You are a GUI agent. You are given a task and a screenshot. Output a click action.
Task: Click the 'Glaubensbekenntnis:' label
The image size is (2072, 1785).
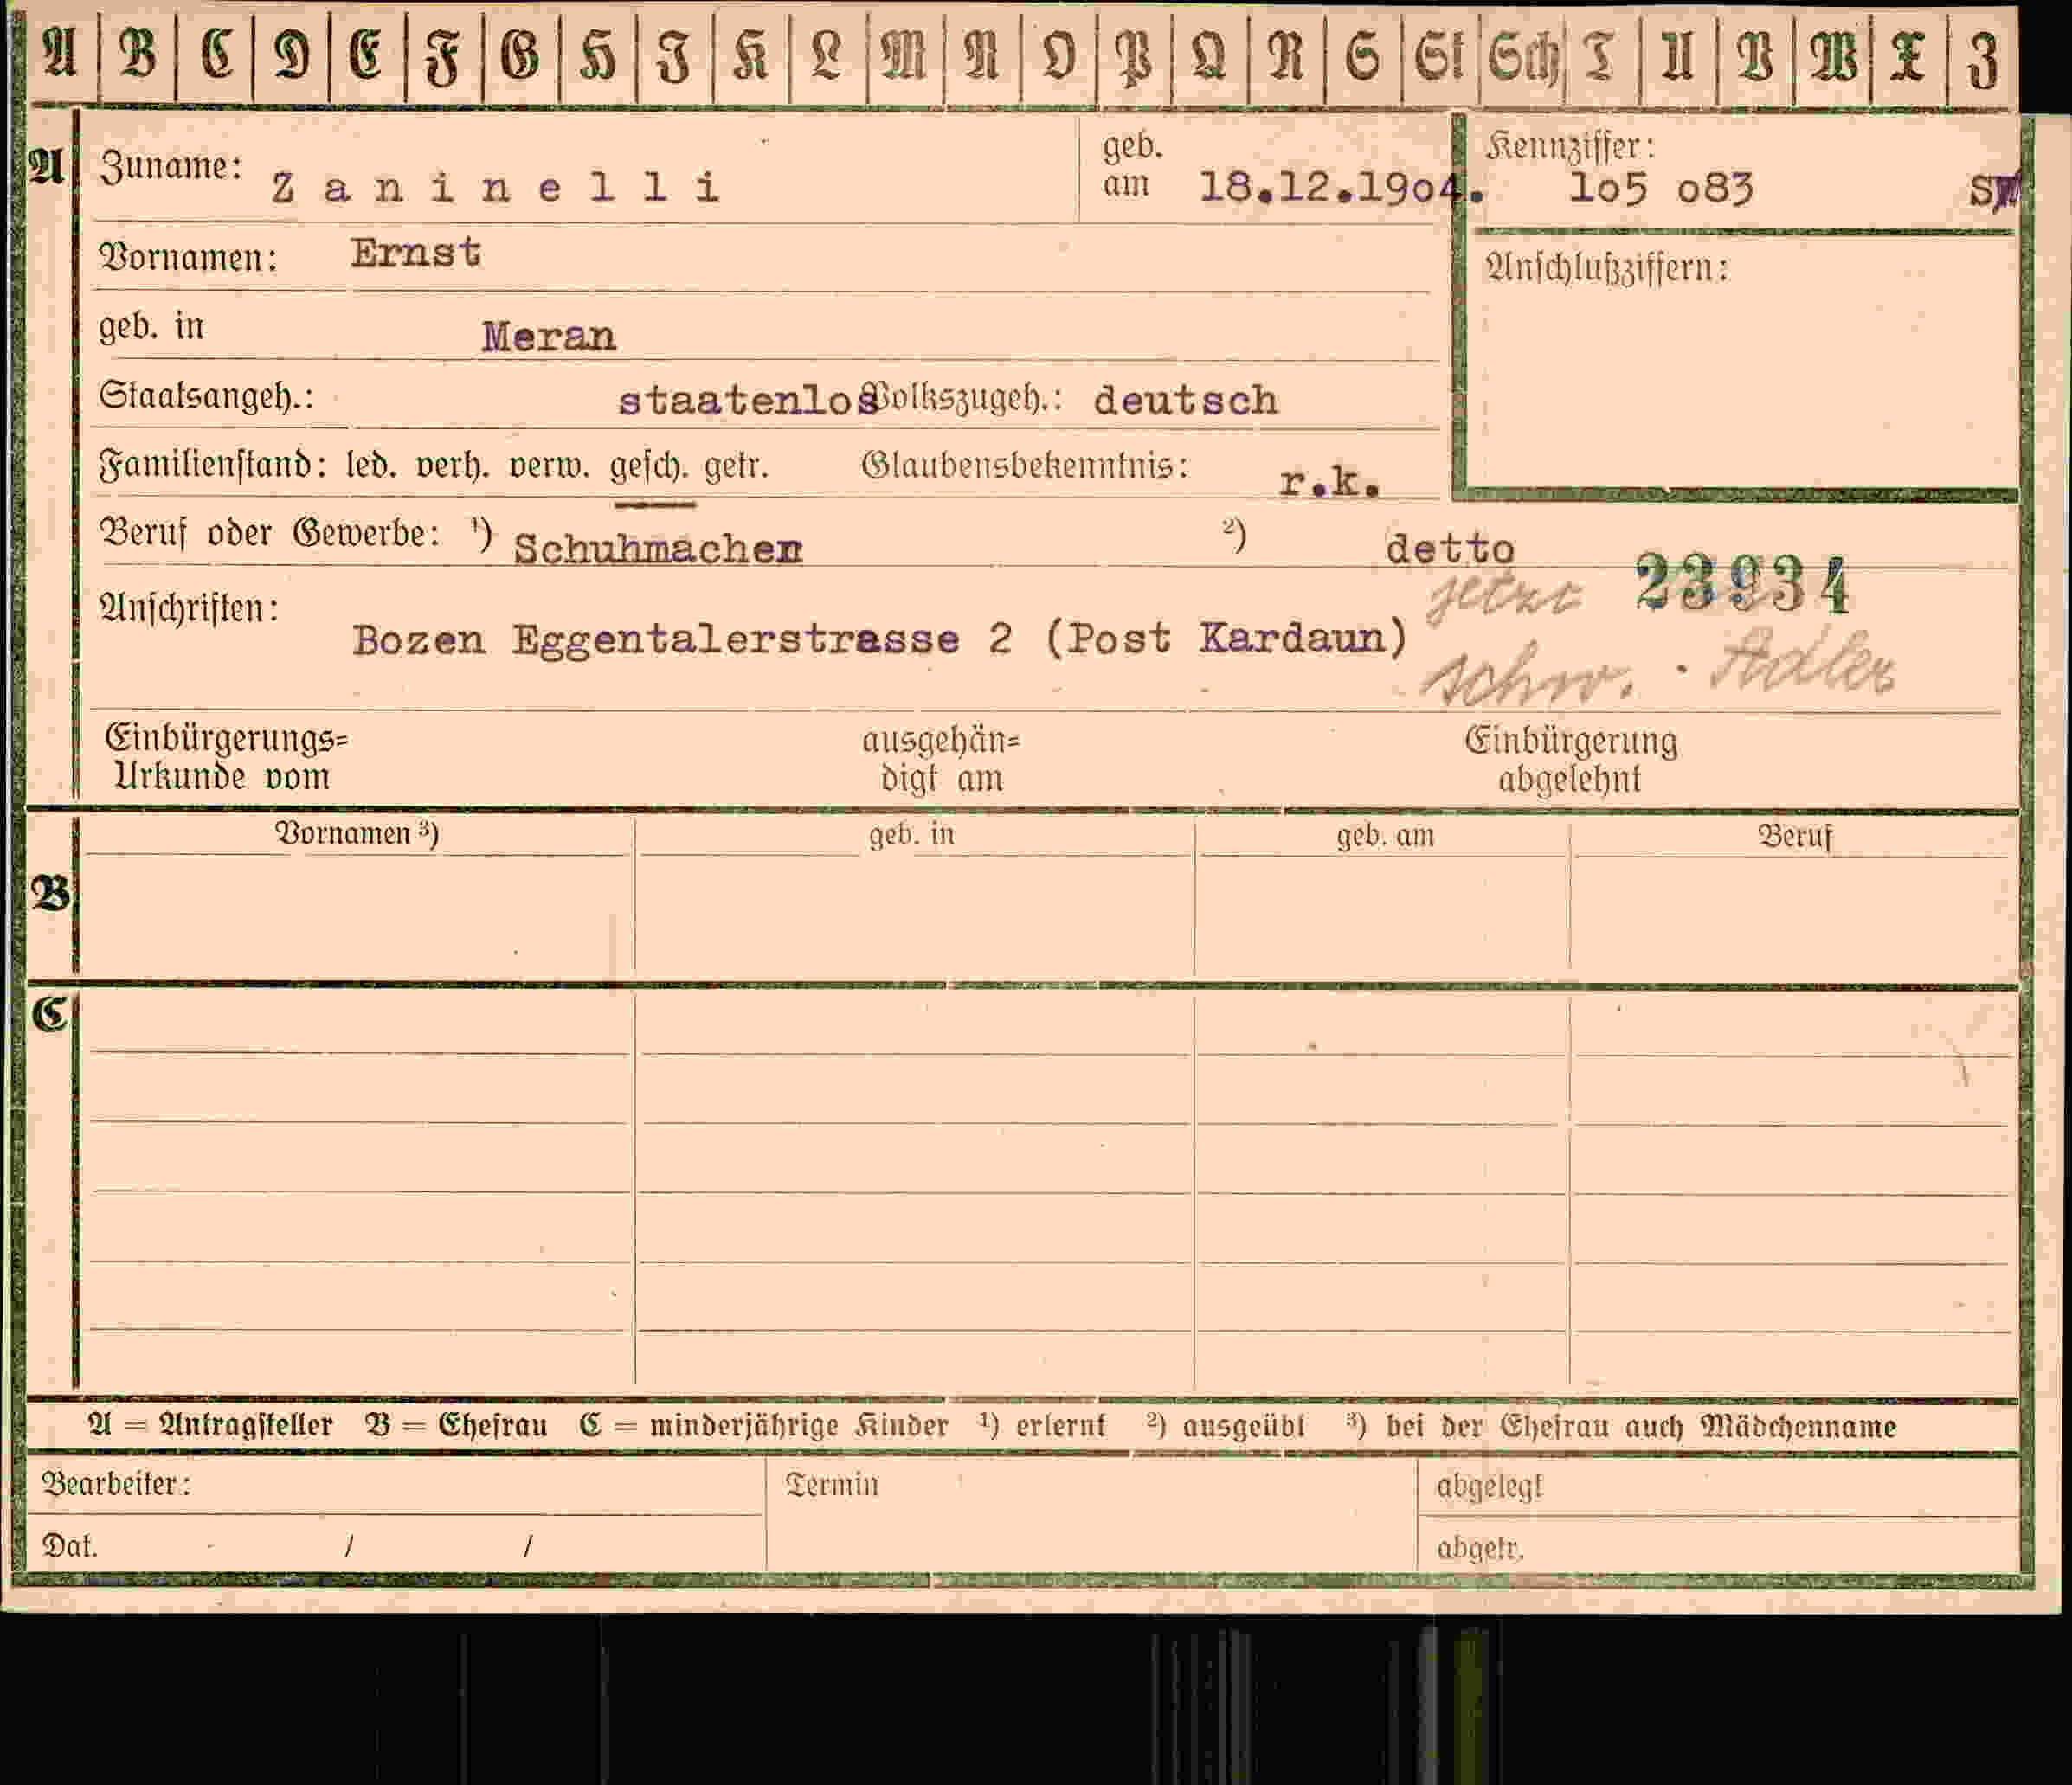tap(1026, 466)
